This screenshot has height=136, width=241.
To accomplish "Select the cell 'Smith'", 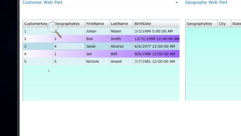I will tap(121, 39).
